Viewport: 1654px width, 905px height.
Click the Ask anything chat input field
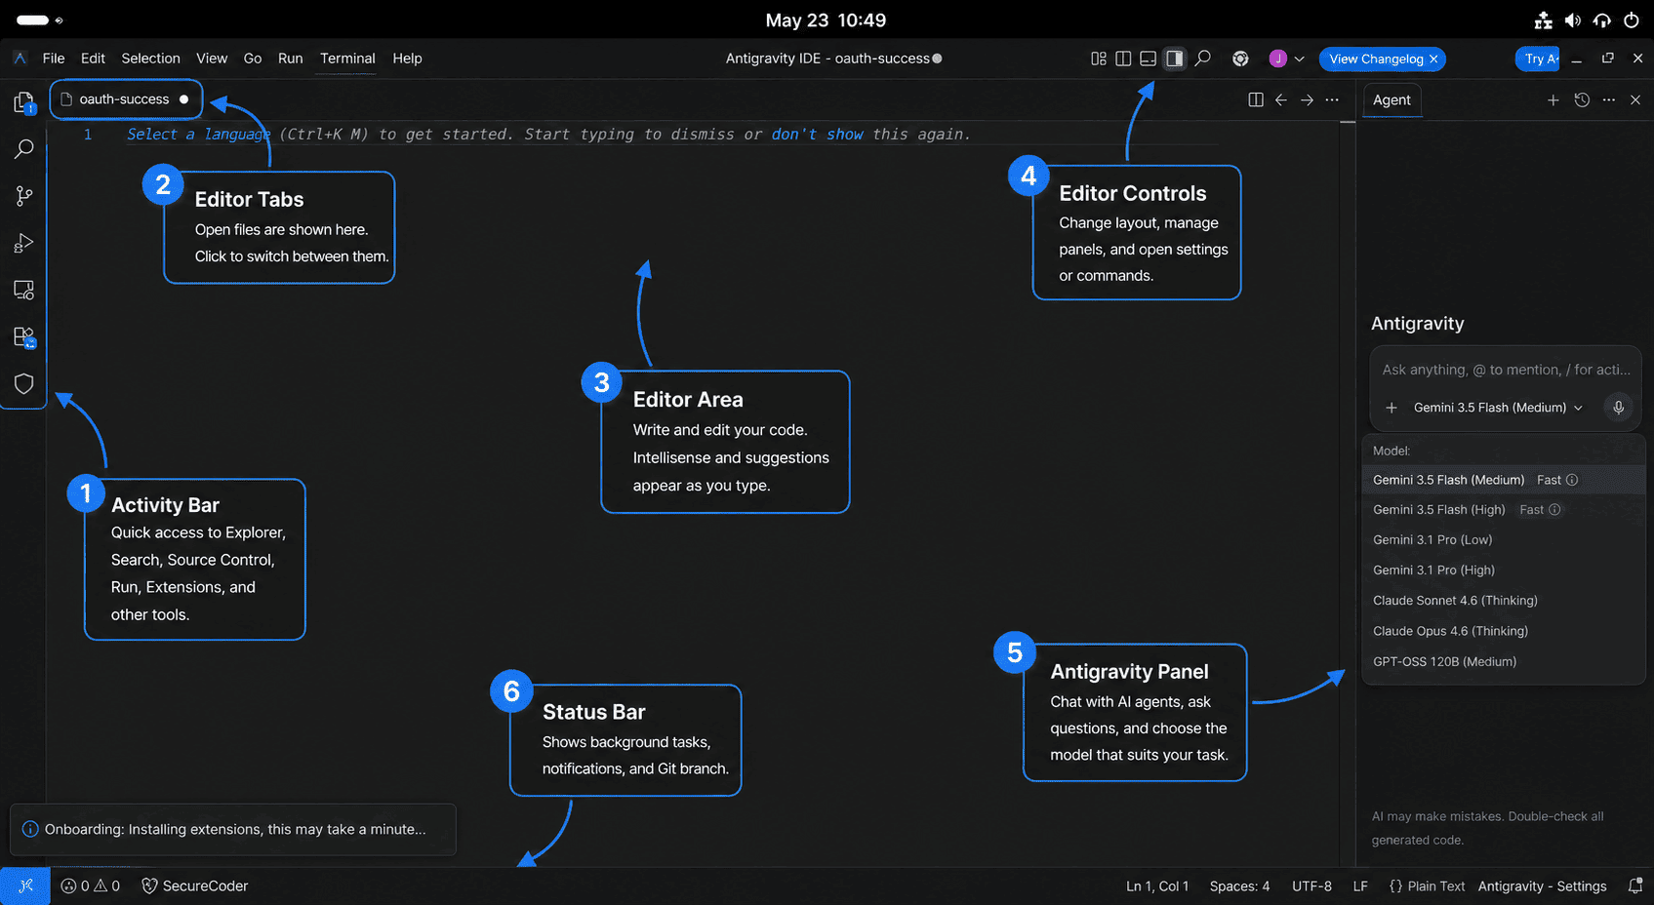click(1506, 370)
